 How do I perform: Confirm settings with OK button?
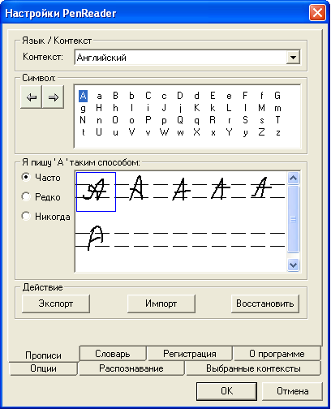click(226, 391)
